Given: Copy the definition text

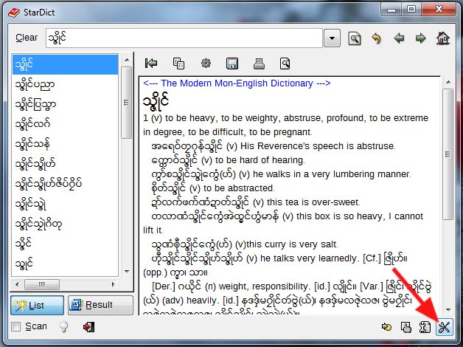Looking at the screenshot, I should click(x=178, y=63).
